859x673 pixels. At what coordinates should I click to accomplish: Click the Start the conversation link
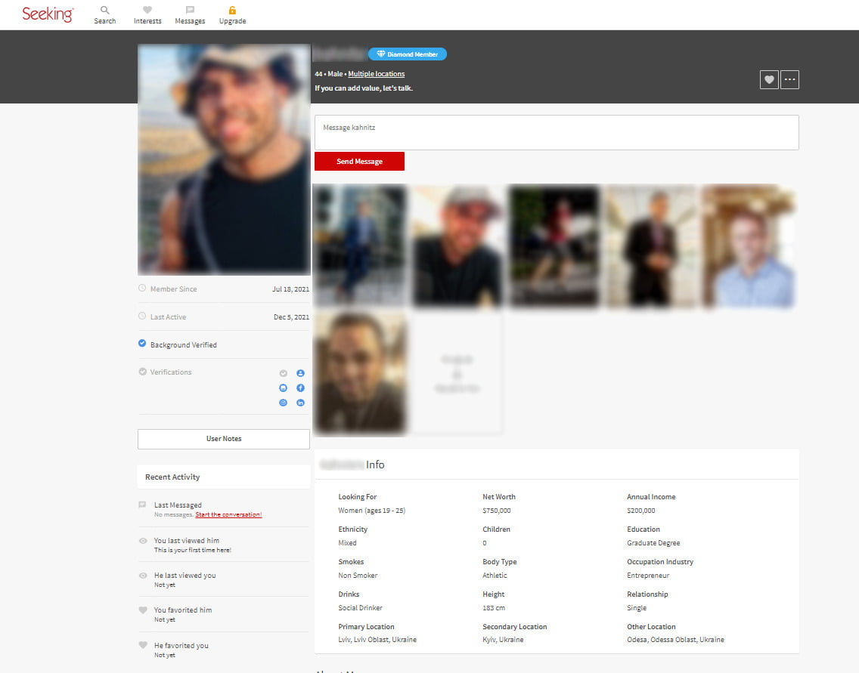[228, 514]
